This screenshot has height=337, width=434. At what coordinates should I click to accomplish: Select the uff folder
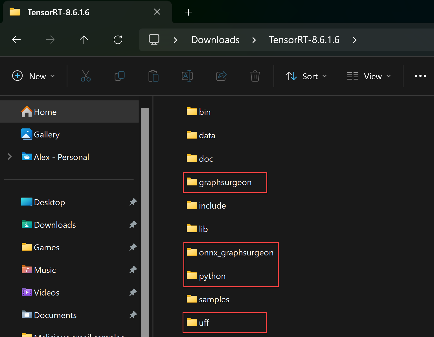click(198, 322)
